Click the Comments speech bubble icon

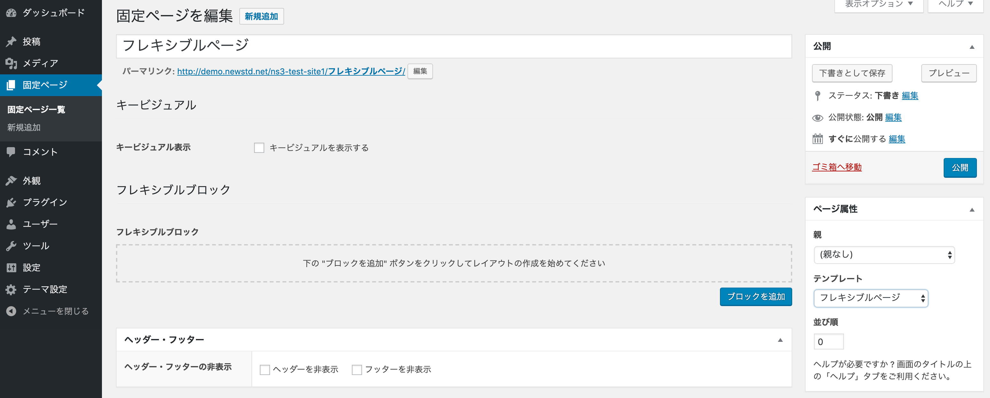click(11, 152)
